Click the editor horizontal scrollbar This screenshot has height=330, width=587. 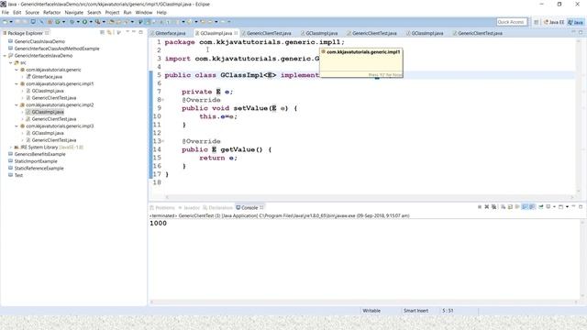click(369, 197)
